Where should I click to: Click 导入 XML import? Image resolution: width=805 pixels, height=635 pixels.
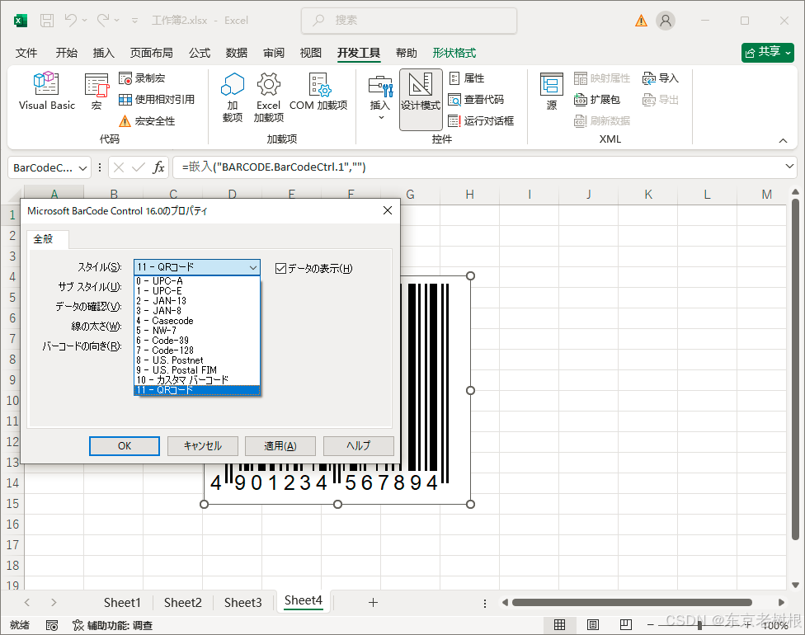(x=660, y=78)
